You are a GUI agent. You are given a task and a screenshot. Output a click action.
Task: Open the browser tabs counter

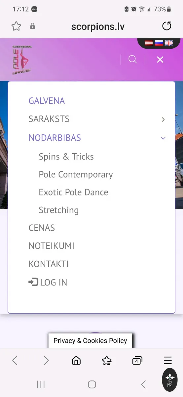[137, 360]
